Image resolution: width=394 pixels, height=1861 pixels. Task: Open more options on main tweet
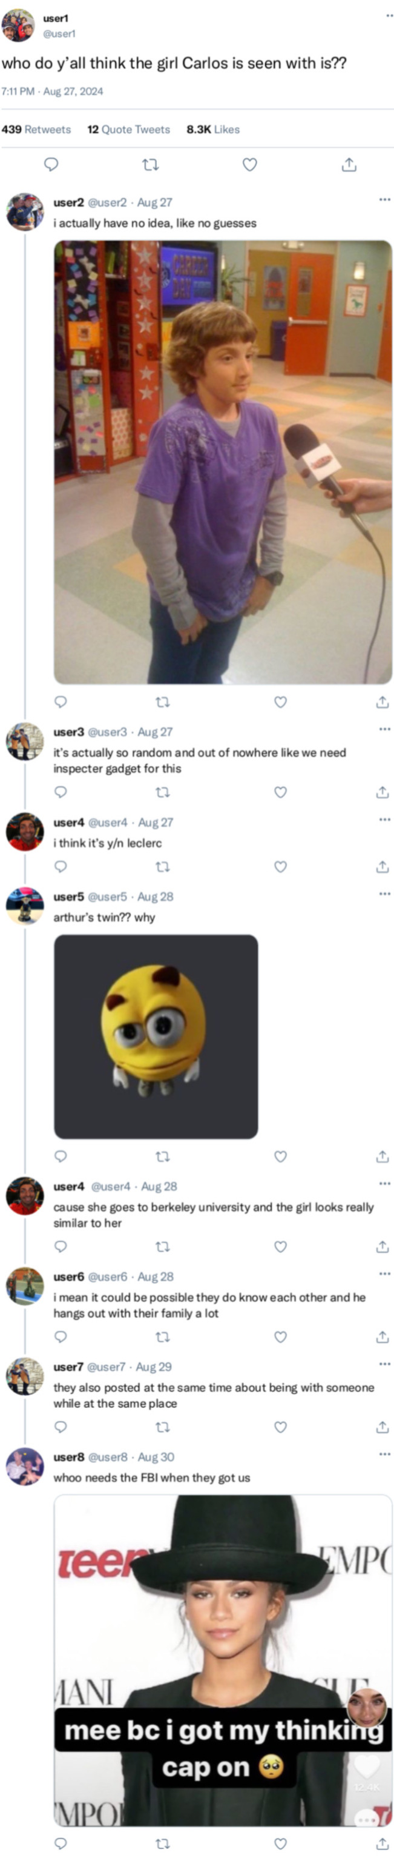pos(390,15)
